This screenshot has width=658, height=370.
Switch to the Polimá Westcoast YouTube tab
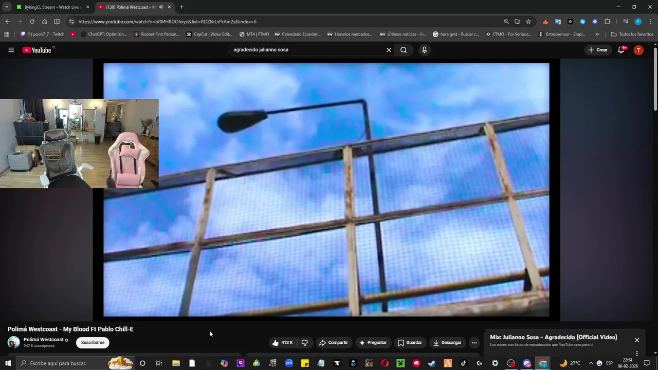[x=131, y=7]
